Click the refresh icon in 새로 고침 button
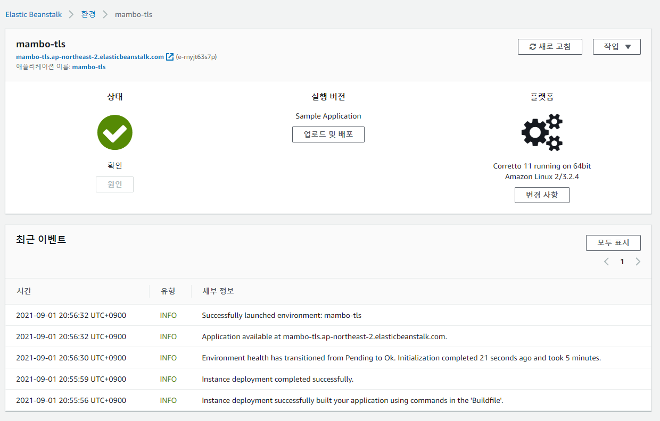This screenshot has height=421, width=660. [533, 47]
